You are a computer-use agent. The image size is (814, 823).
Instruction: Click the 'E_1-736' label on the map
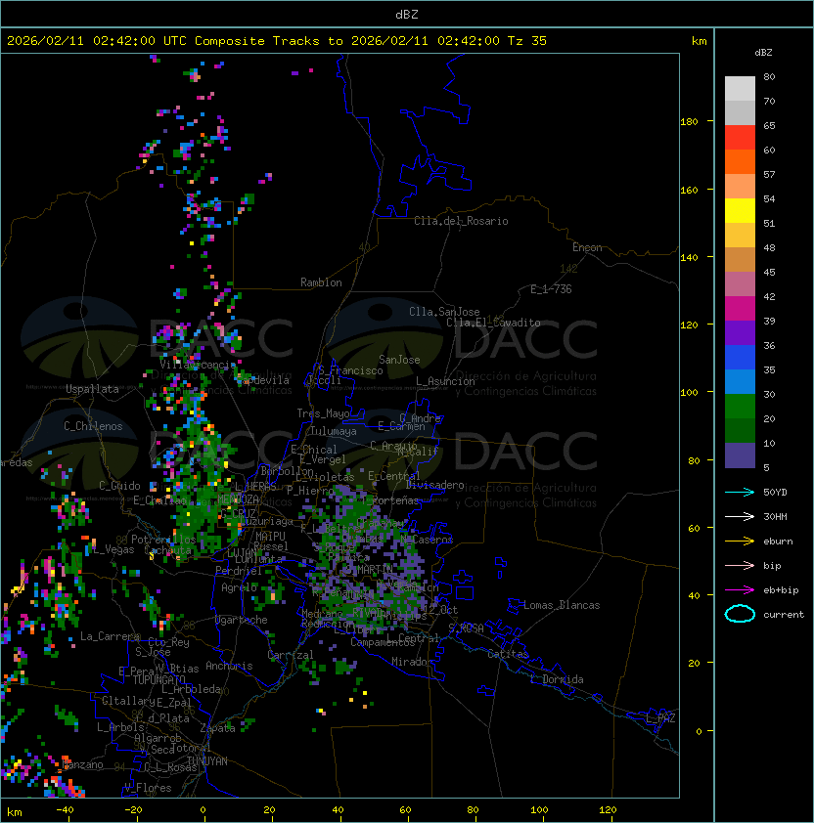(x=551, y=289)
